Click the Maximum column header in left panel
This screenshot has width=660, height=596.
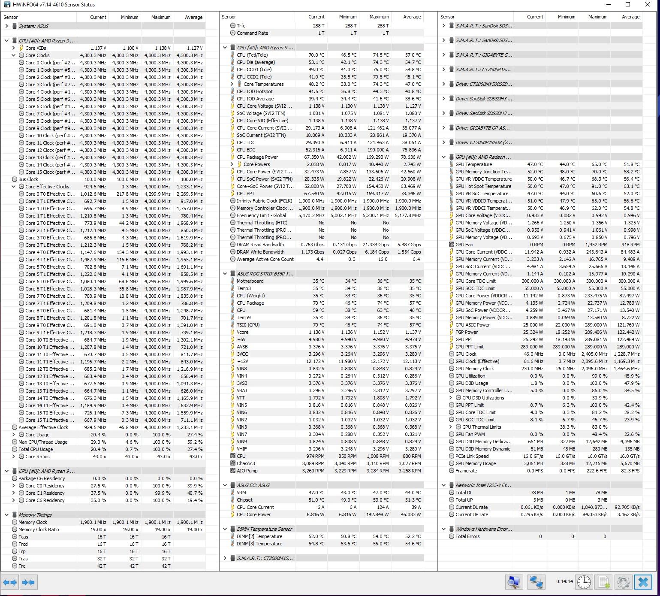pyautogui.click(x=157, y=17)
